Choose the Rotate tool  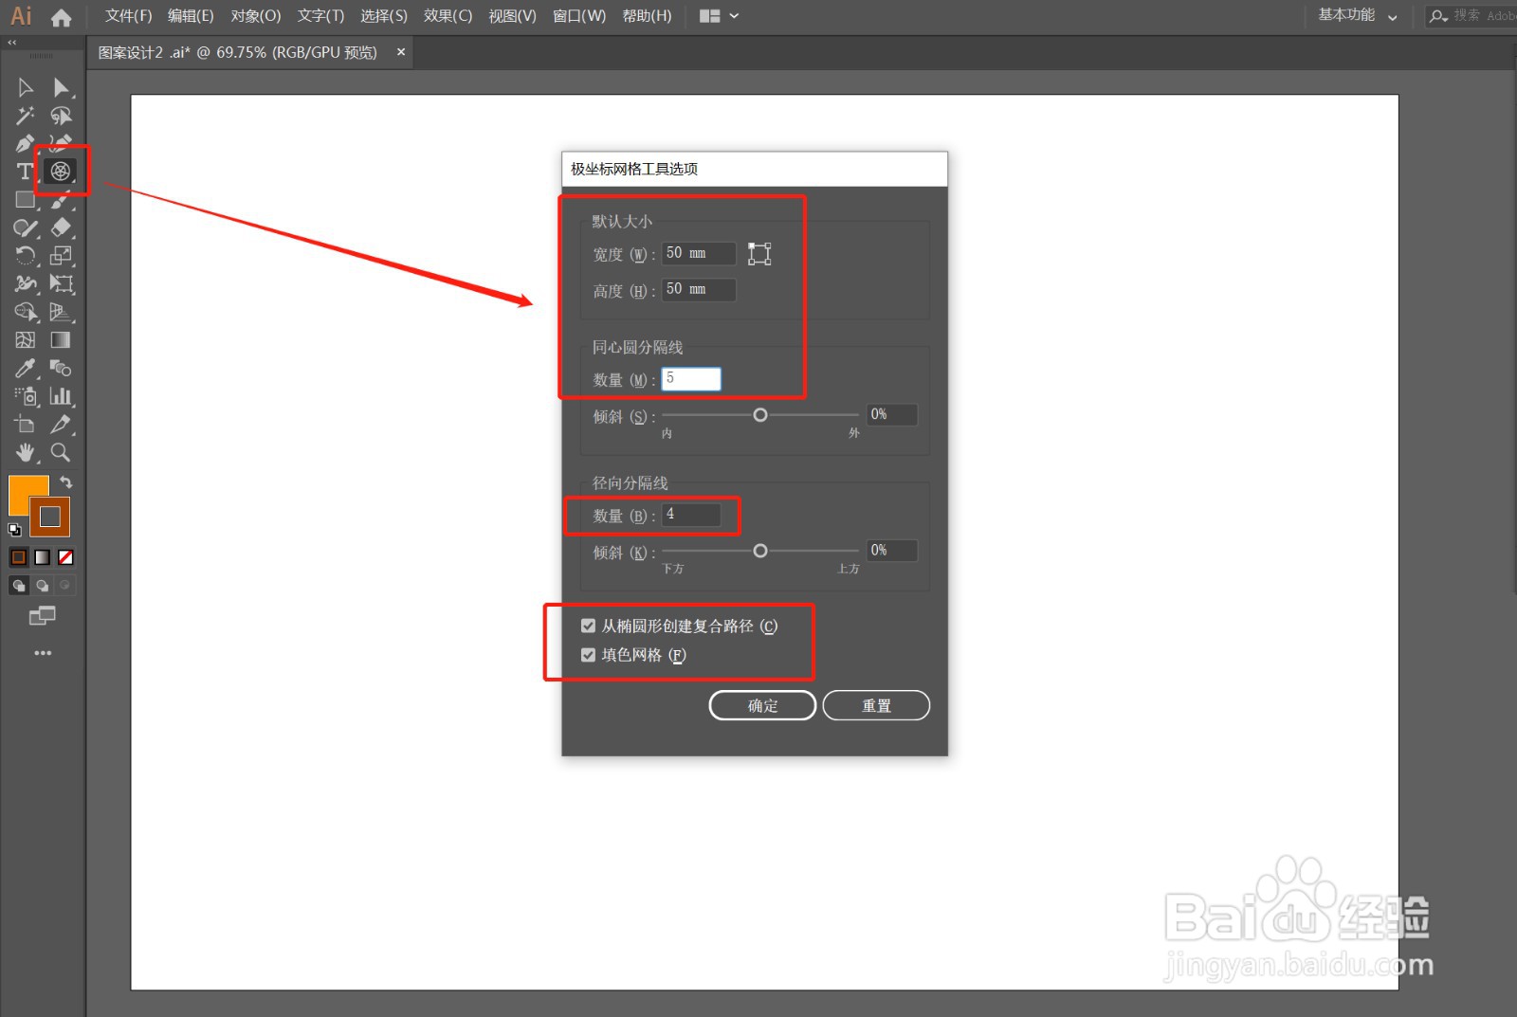(x=26, y=256)
